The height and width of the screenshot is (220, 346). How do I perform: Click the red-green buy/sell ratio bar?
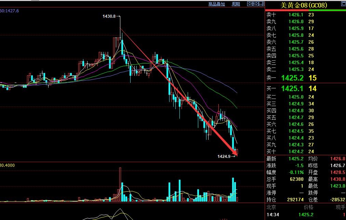[x=306, y=10]
